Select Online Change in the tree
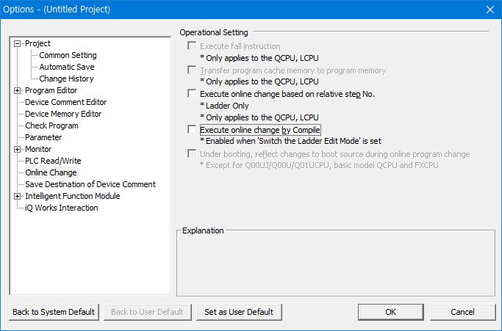This screenshot has height=331, width=502. tap(51, 172)
